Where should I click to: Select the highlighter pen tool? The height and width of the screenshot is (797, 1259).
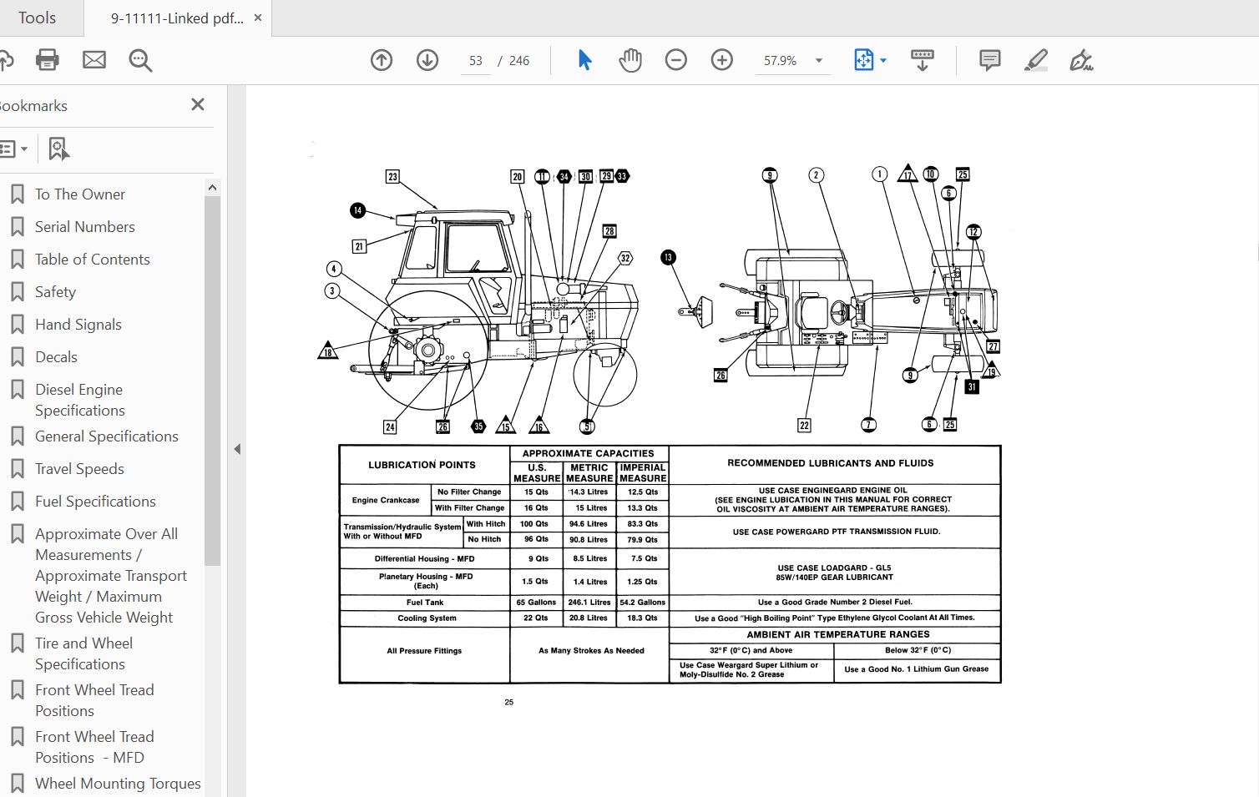1036,60
